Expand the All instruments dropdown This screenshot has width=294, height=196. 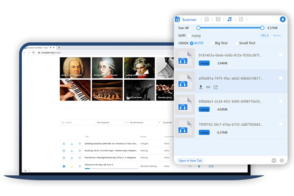[143, 123]
